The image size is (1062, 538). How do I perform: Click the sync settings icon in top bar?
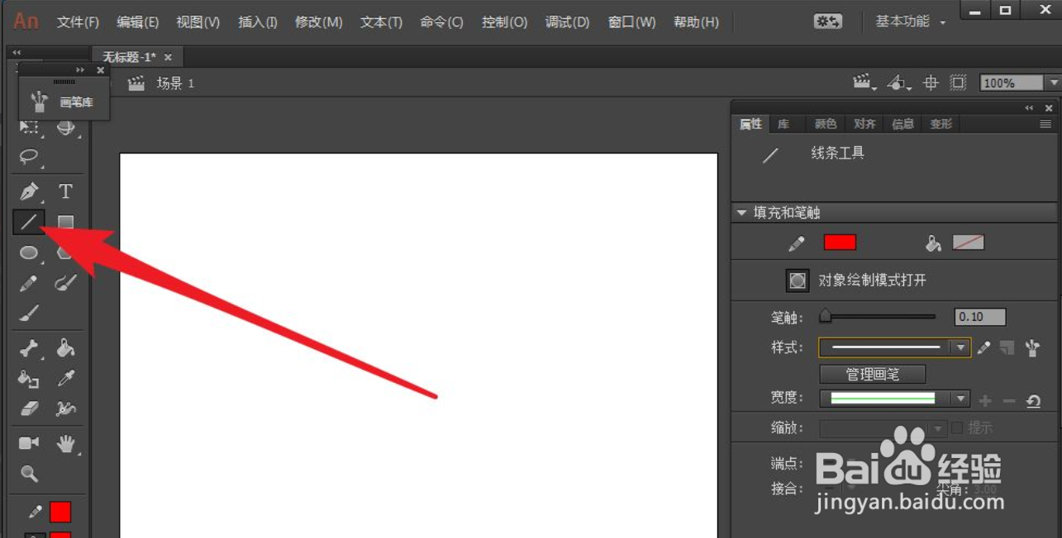pos(827,21)
